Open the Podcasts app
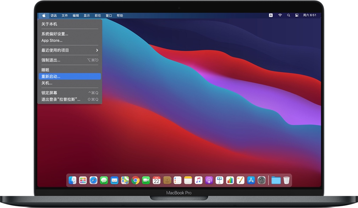 [209, 180]
